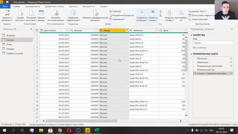The height and width of the screenshot is (134, 238).
Task: Open query Properties in ribbon
Action: (x=115, y=12)
